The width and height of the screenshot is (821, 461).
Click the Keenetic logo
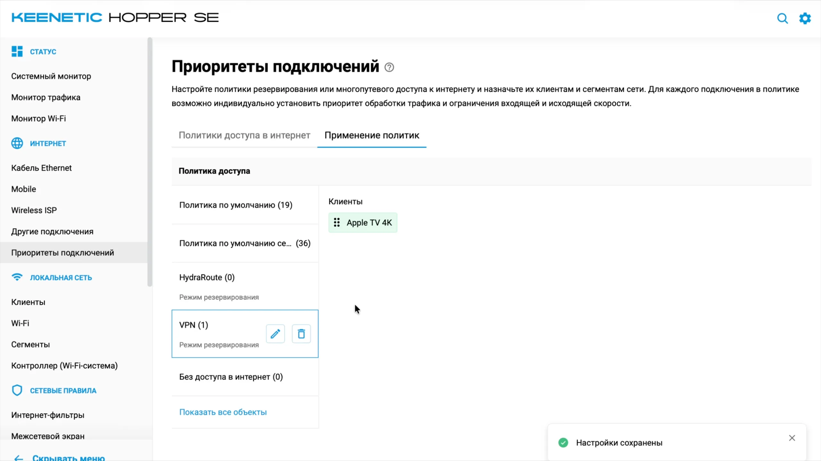coord(115,18)
